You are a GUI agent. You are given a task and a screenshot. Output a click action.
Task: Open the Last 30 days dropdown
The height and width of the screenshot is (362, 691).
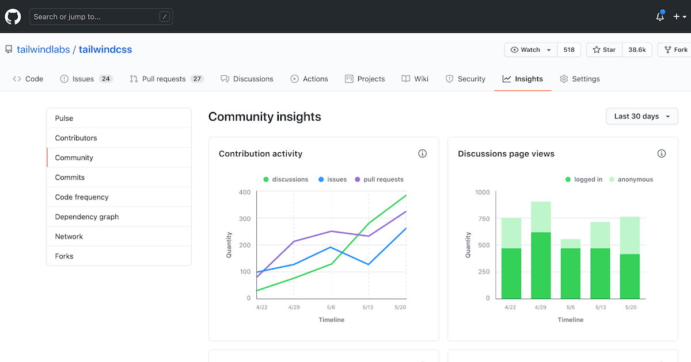[641, 116]
